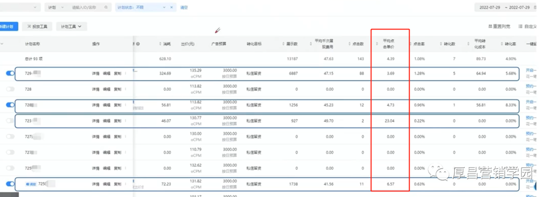Click 编辑 for plan 729

click(107, 74)
